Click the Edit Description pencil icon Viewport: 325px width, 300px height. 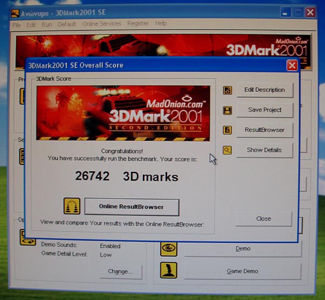coord(227,90)
